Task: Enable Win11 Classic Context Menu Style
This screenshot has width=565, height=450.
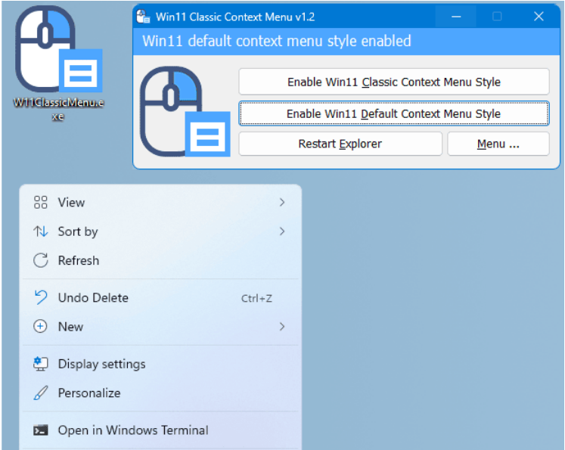Action: click(393, 82)
